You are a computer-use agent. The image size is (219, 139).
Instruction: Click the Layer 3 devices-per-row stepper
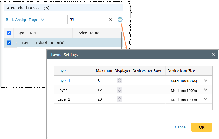click(119, 99)
